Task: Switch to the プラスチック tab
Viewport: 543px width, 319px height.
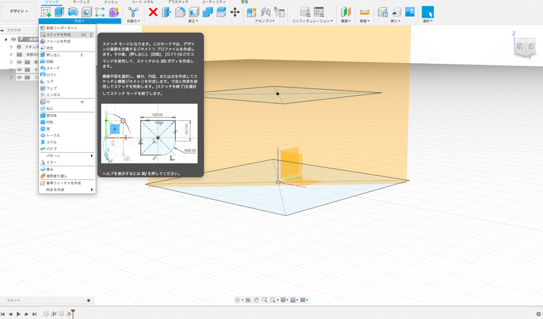Action: tap(178, 2)
